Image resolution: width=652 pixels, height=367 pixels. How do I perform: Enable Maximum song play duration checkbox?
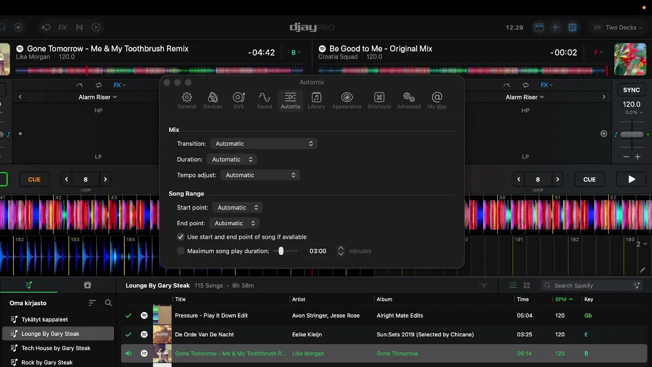[180, 251]
